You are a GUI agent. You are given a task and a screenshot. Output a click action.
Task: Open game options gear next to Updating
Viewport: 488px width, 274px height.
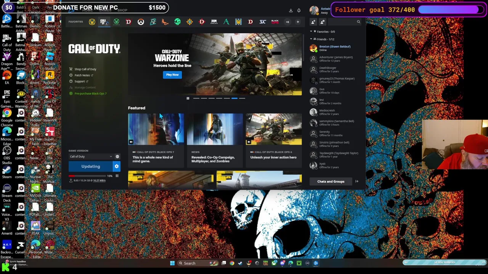click(x=117, y=166)
